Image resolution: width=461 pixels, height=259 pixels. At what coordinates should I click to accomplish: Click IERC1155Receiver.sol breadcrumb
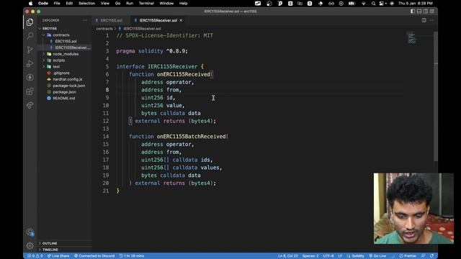143,29
